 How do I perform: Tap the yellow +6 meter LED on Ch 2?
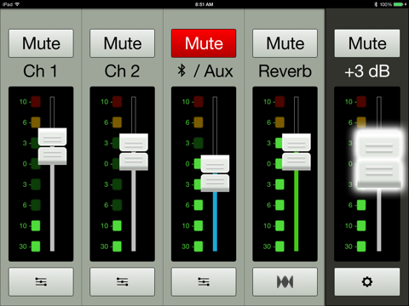click(x=117, y=122)
